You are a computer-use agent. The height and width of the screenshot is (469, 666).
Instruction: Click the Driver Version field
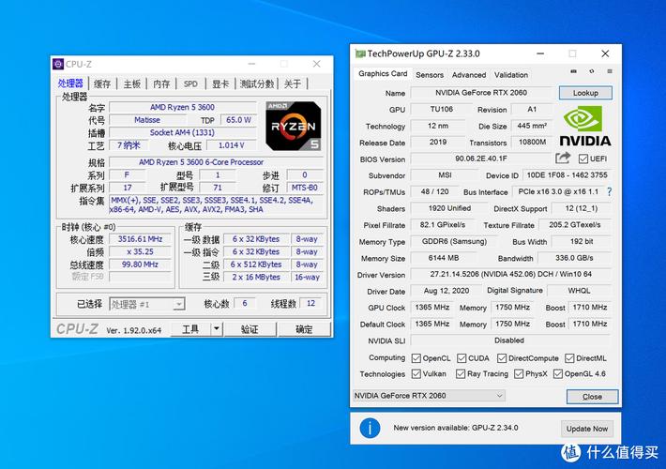(x=510, y=274)
